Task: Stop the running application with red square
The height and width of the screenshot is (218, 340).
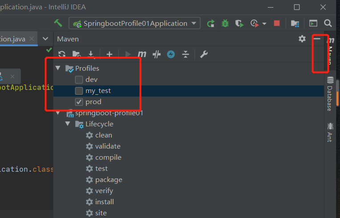Action: [x=277, y=23]
